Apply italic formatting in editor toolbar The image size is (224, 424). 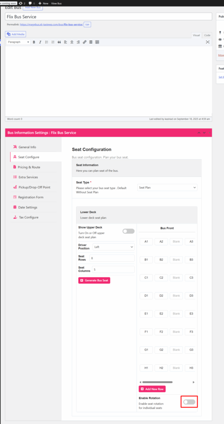coord(40,42)
